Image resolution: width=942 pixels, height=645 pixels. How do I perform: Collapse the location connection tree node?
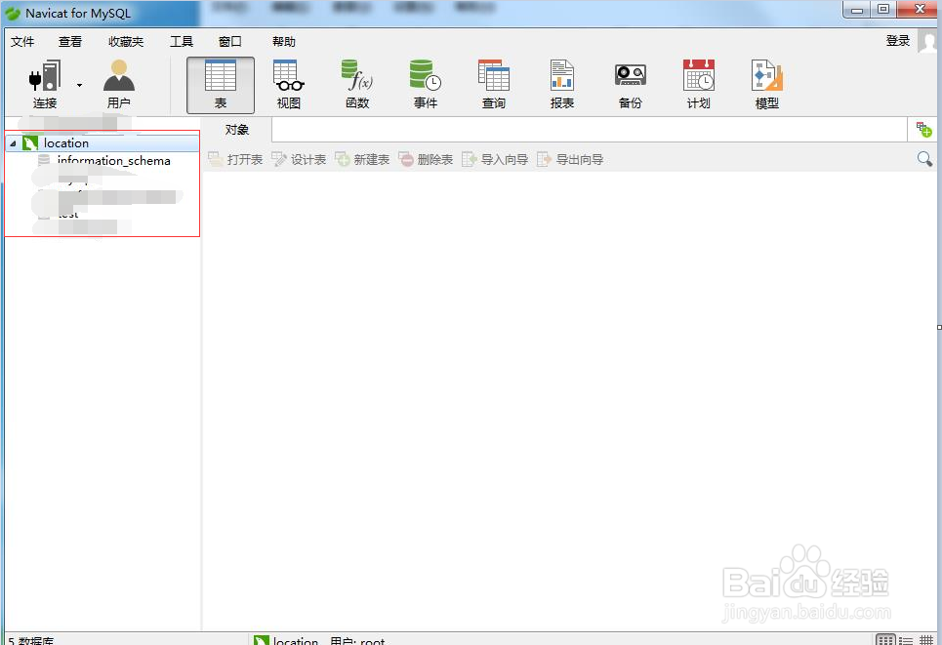13,143
